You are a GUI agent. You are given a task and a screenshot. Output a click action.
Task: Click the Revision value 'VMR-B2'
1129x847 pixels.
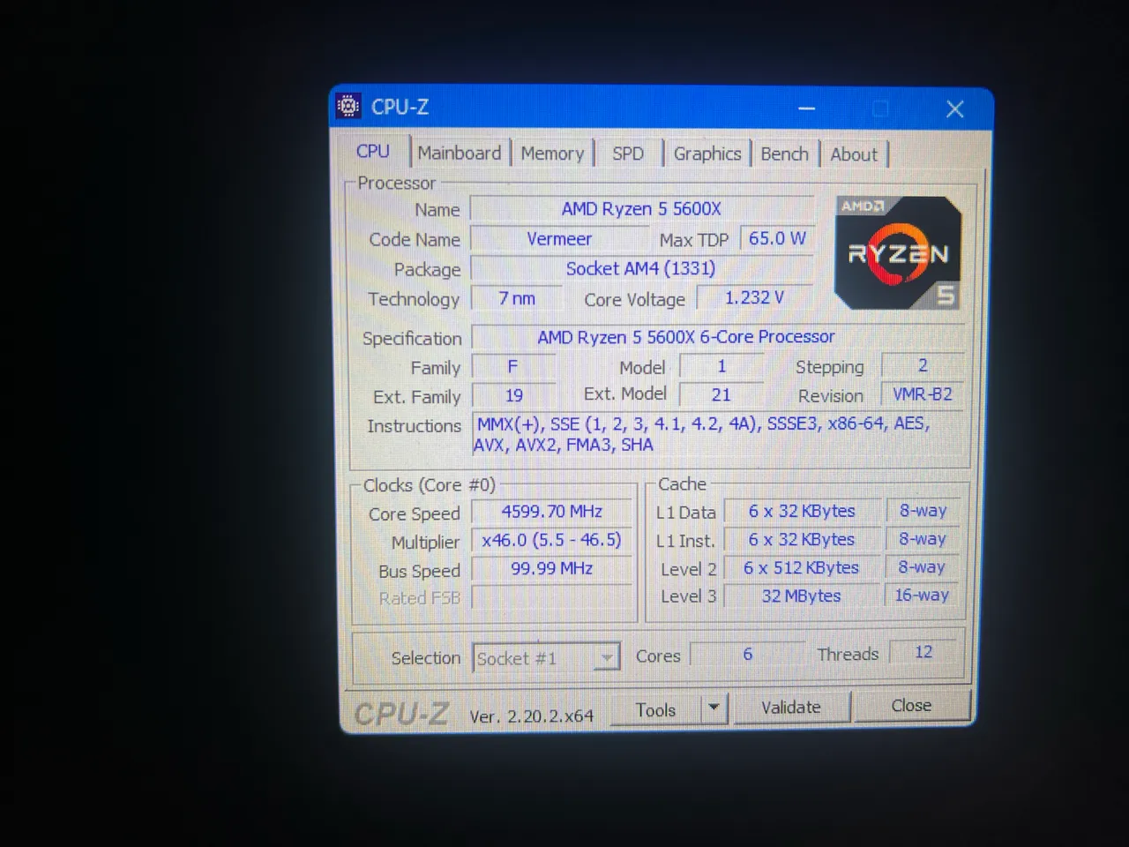point(923,394)
